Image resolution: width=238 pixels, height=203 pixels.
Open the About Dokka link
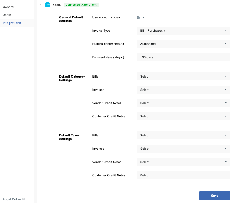(12, 199)
